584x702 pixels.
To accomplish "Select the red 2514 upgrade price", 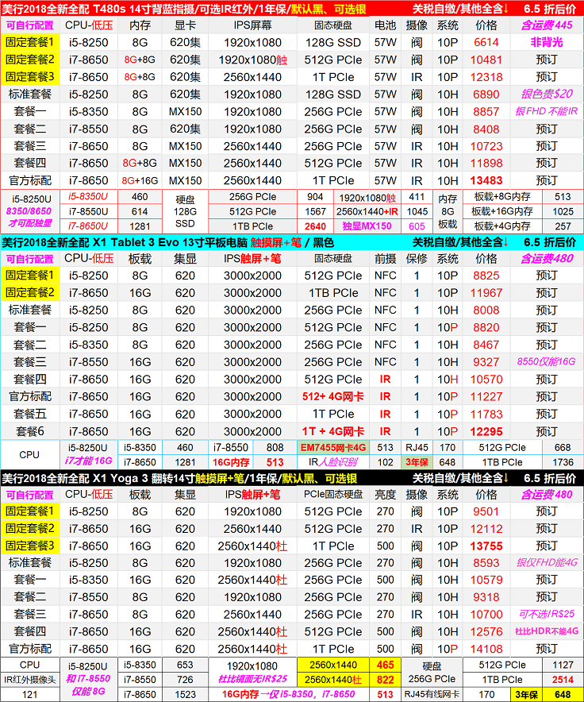I will 563,680.
